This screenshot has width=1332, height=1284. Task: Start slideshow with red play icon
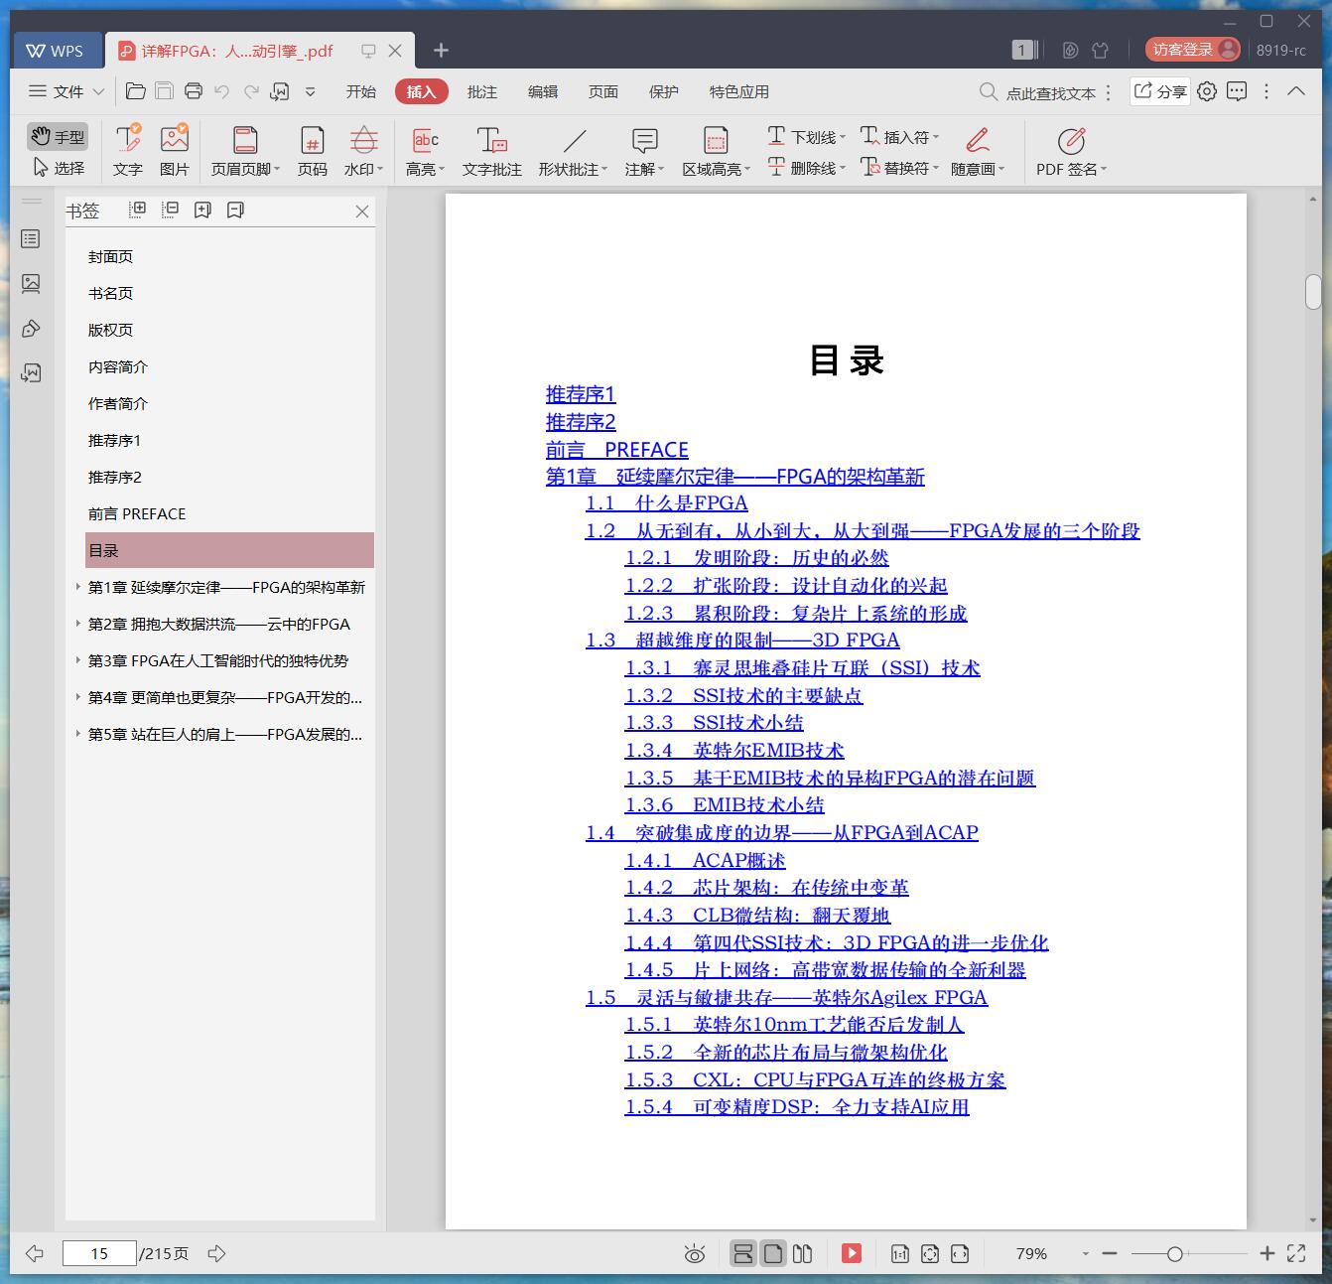point(852,1253)
